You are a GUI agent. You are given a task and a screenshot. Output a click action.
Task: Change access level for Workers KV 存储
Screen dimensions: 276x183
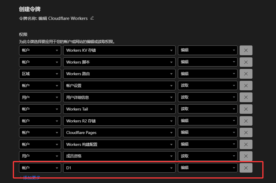tap(207, 50)
